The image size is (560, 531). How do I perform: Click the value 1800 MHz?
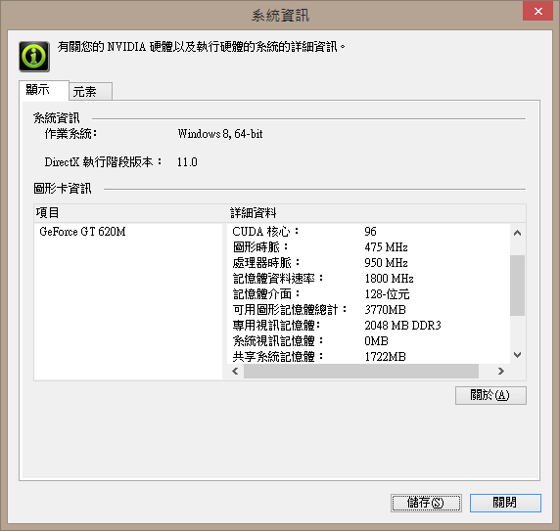click(389, 279)
